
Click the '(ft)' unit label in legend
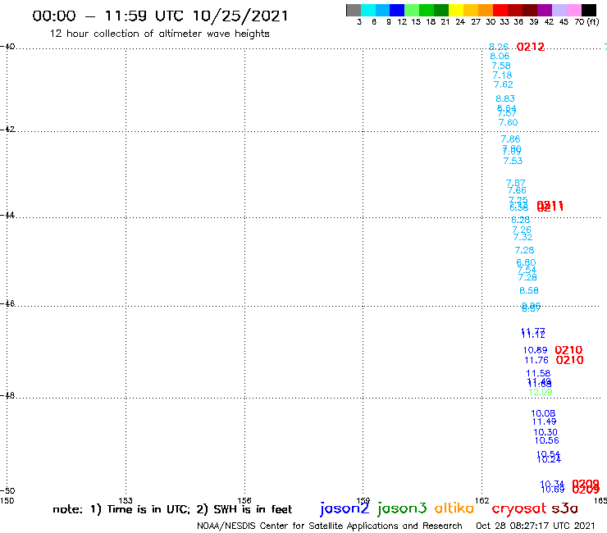(x=593, y=21)
